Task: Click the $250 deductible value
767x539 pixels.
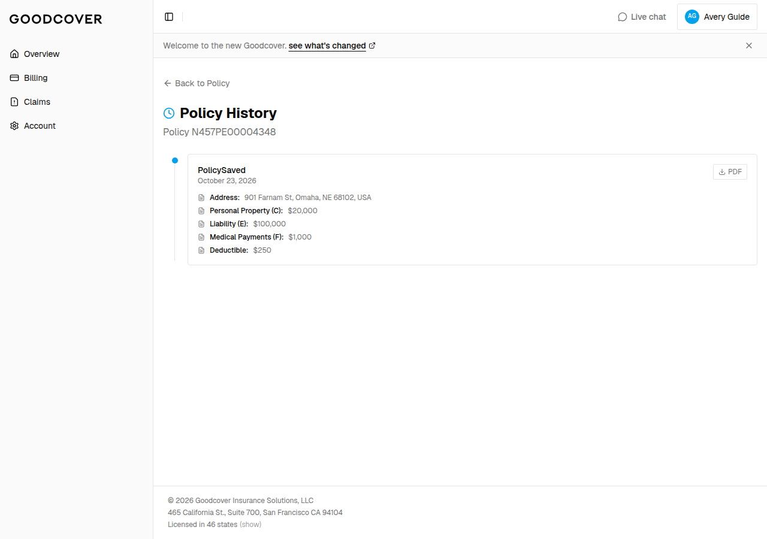Action: (262, 250)
